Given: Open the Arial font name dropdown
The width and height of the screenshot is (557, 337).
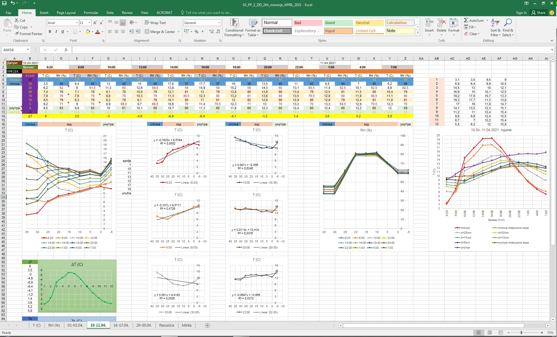Looking at the screenshot, I should pos(77,23).
